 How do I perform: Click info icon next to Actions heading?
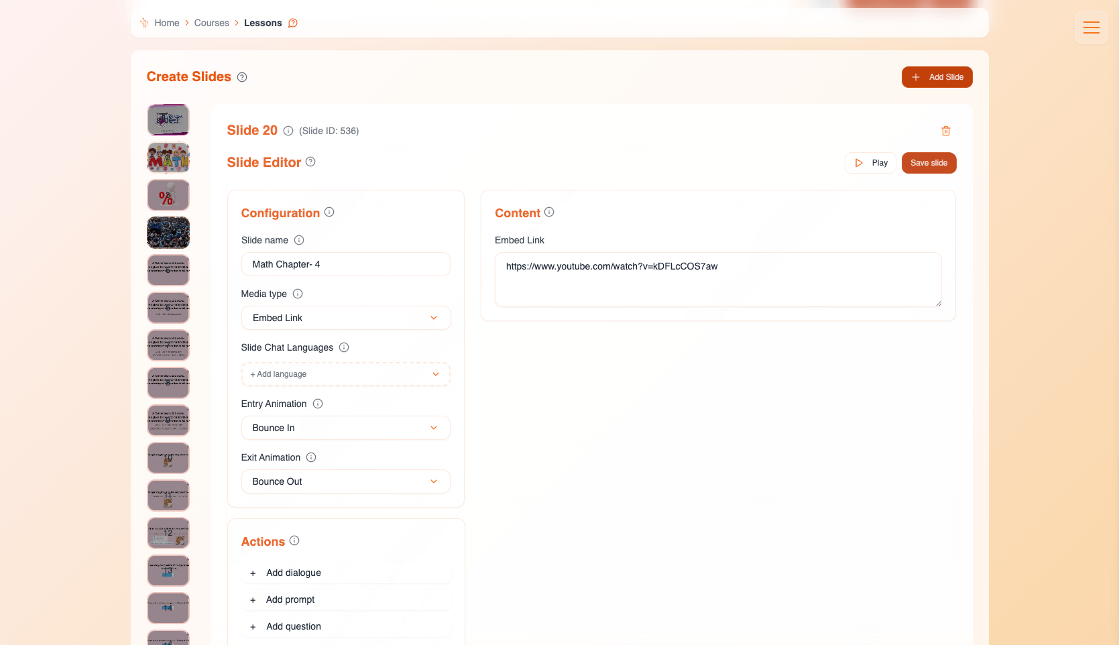pyautogui.click(x=294, y=540)
